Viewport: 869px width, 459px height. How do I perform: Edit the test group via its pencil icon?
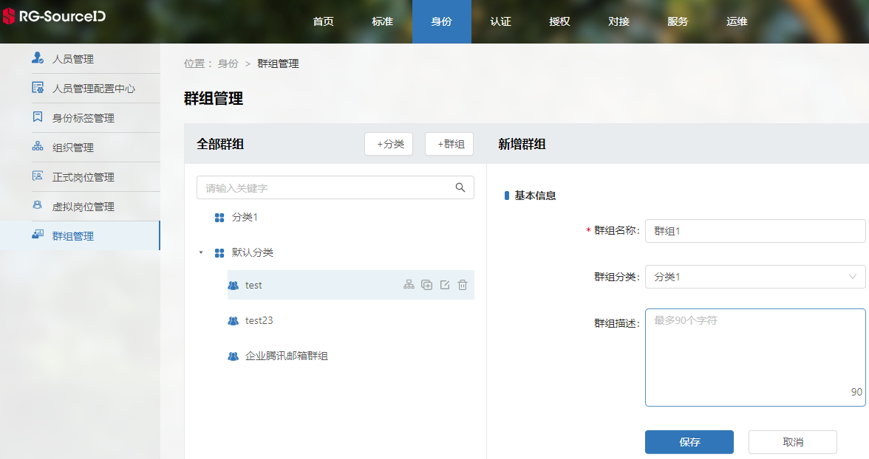[445, 285]
